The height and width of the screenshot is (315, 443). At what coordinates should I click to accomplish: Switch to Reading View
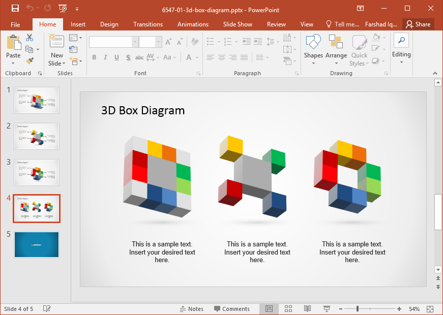307,309
